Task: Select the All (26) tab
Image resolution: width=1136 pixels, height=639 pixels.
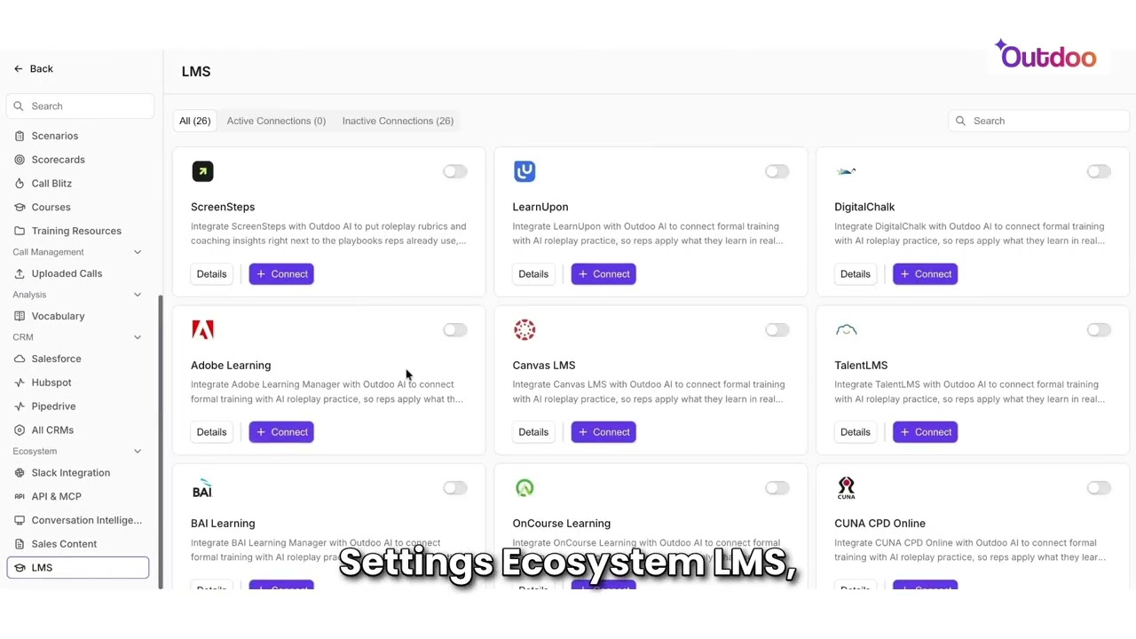Action: click(x=195, y=121)
